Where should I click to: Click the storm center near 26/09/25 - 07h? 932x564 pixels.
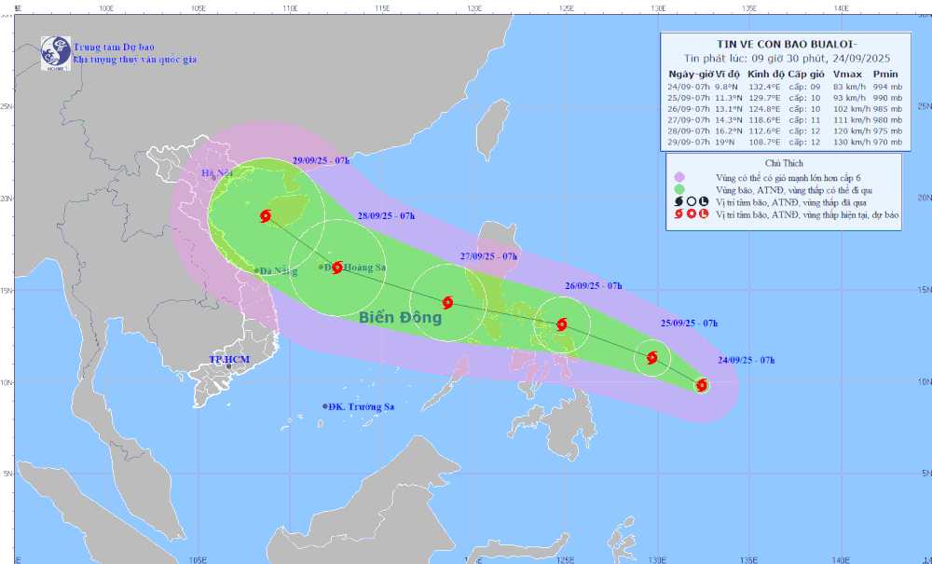562,324
